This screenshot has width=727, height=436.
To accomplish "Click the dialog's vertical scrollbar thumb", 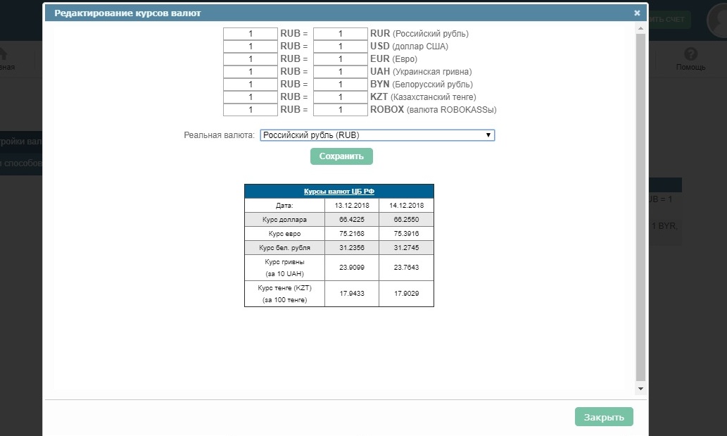I will tap(640, 204).
